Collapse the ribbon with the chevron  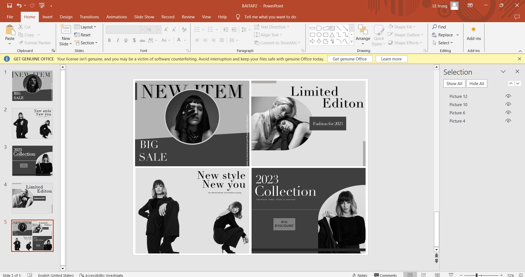pyautogui.click(x=520, y=51)
